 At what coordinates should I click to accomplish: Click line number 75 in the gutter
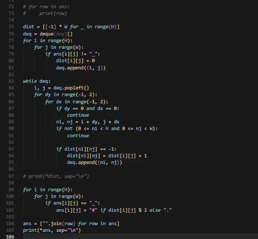[11, 27]
